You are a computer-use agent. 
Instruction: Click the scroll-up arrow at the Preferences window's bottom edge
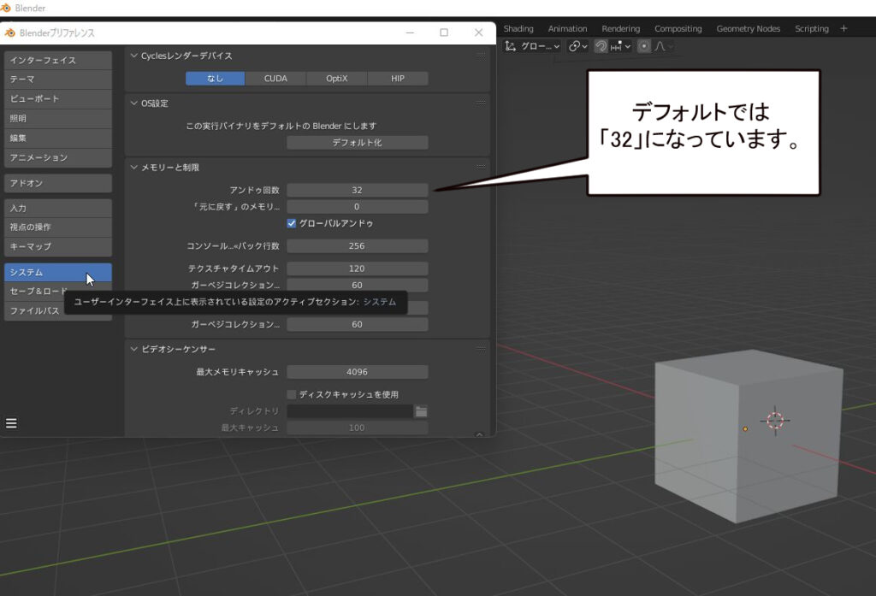pyautogui.click(x=479, y=434)
